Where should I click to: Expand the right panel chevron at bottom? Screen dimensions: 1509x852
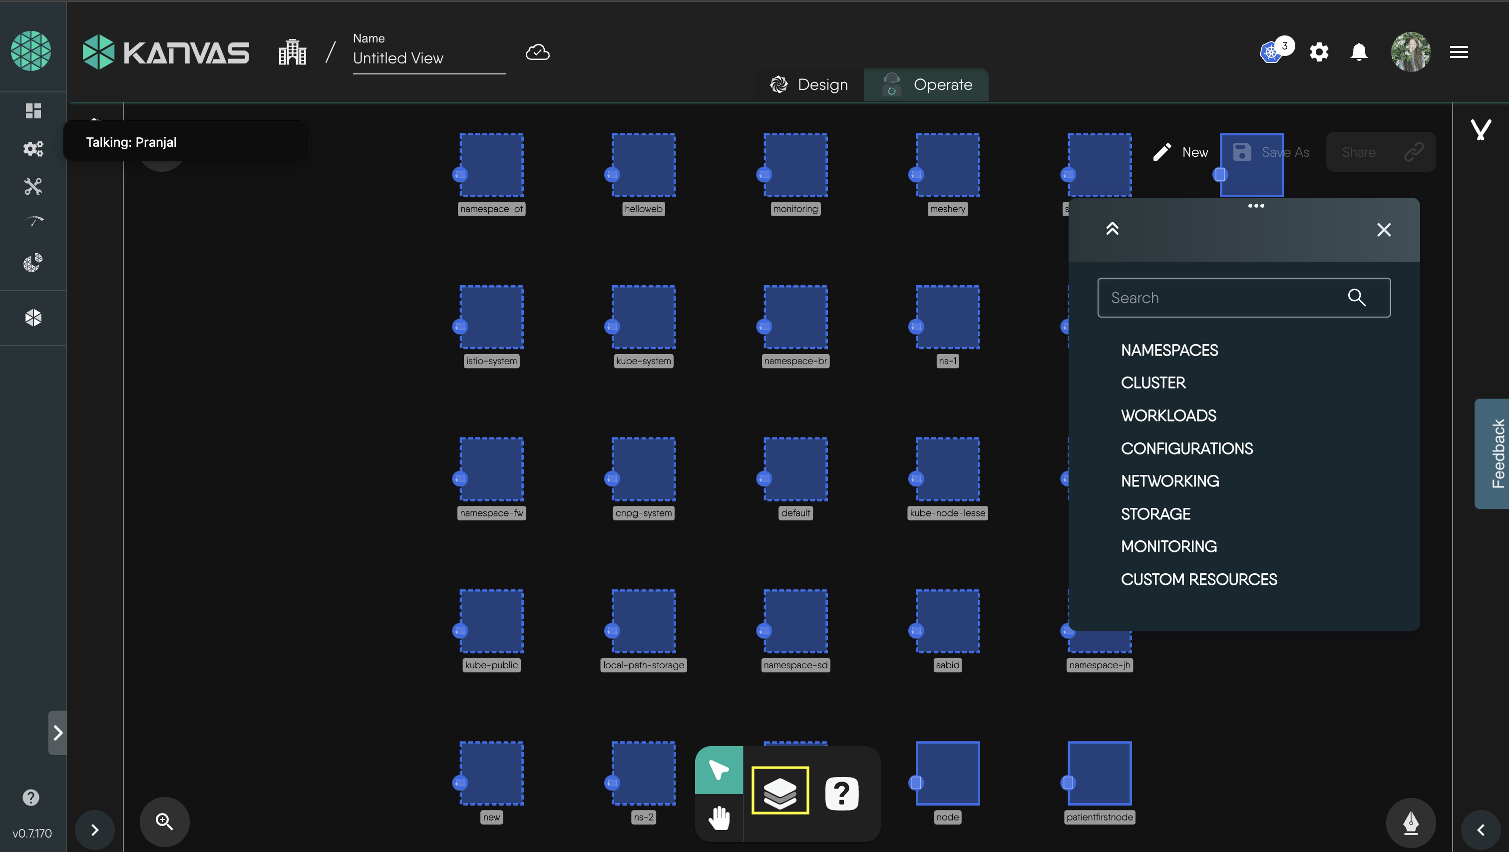[x=1481, y=830]
